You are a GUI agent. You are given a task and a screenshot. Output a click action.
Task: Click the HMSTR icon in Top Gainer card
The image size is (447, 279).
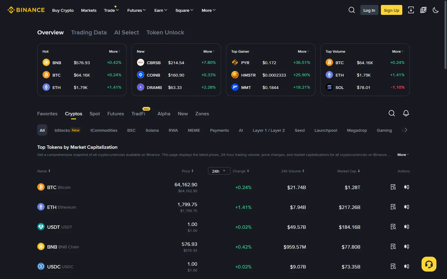point(235,75)
